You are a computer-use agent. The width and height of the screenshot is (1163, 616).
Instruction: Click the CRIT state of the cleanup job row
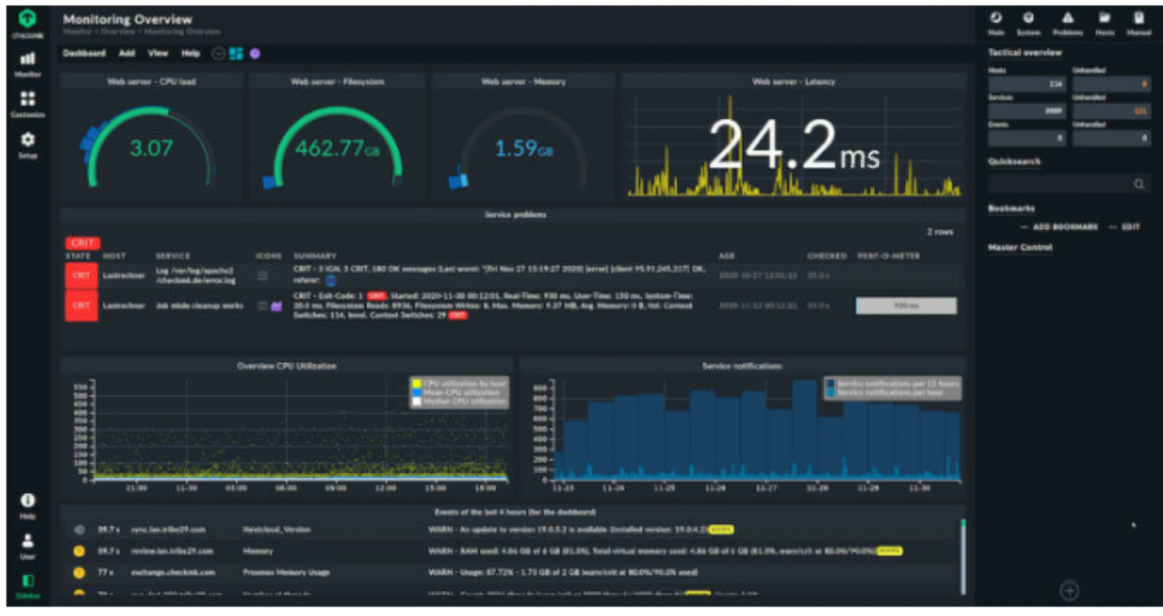coord(81,306)
